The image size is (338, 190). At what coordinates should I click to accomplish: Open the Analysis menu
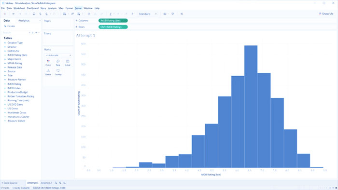[x=52, y=8]
